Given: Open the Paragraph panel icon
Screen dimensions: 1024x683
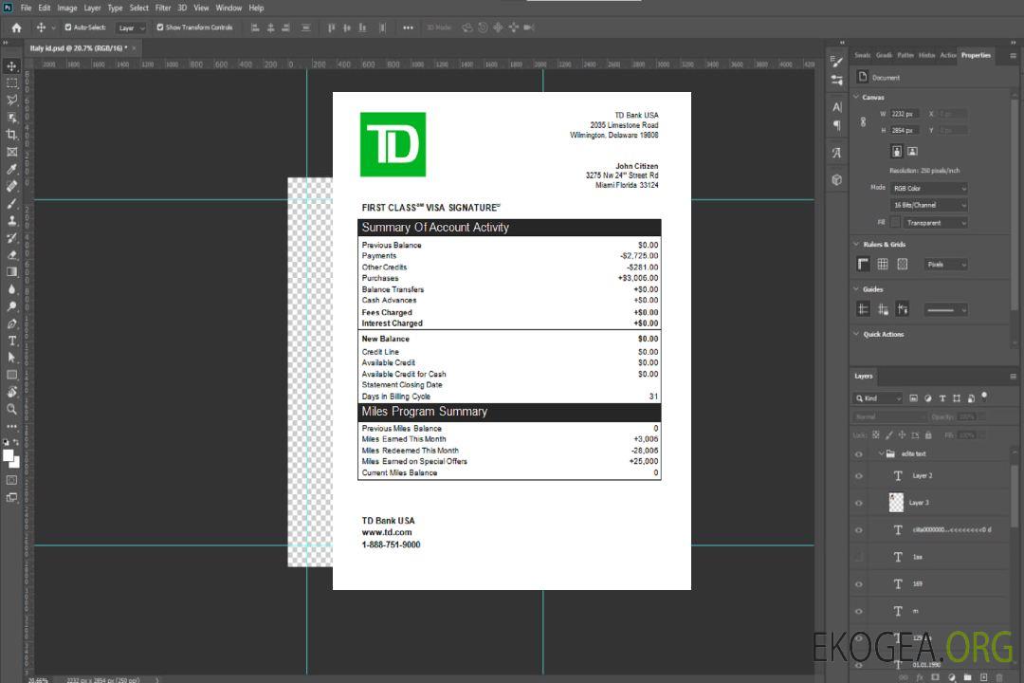Looking at the screenshot, I should click(837, 125).
